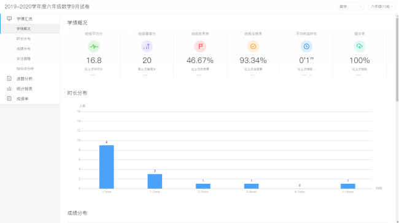Image resolution: width=399 pixels, height=223 pixels.
Task: Click the purple class highest score icon
Action: point(147,47)
